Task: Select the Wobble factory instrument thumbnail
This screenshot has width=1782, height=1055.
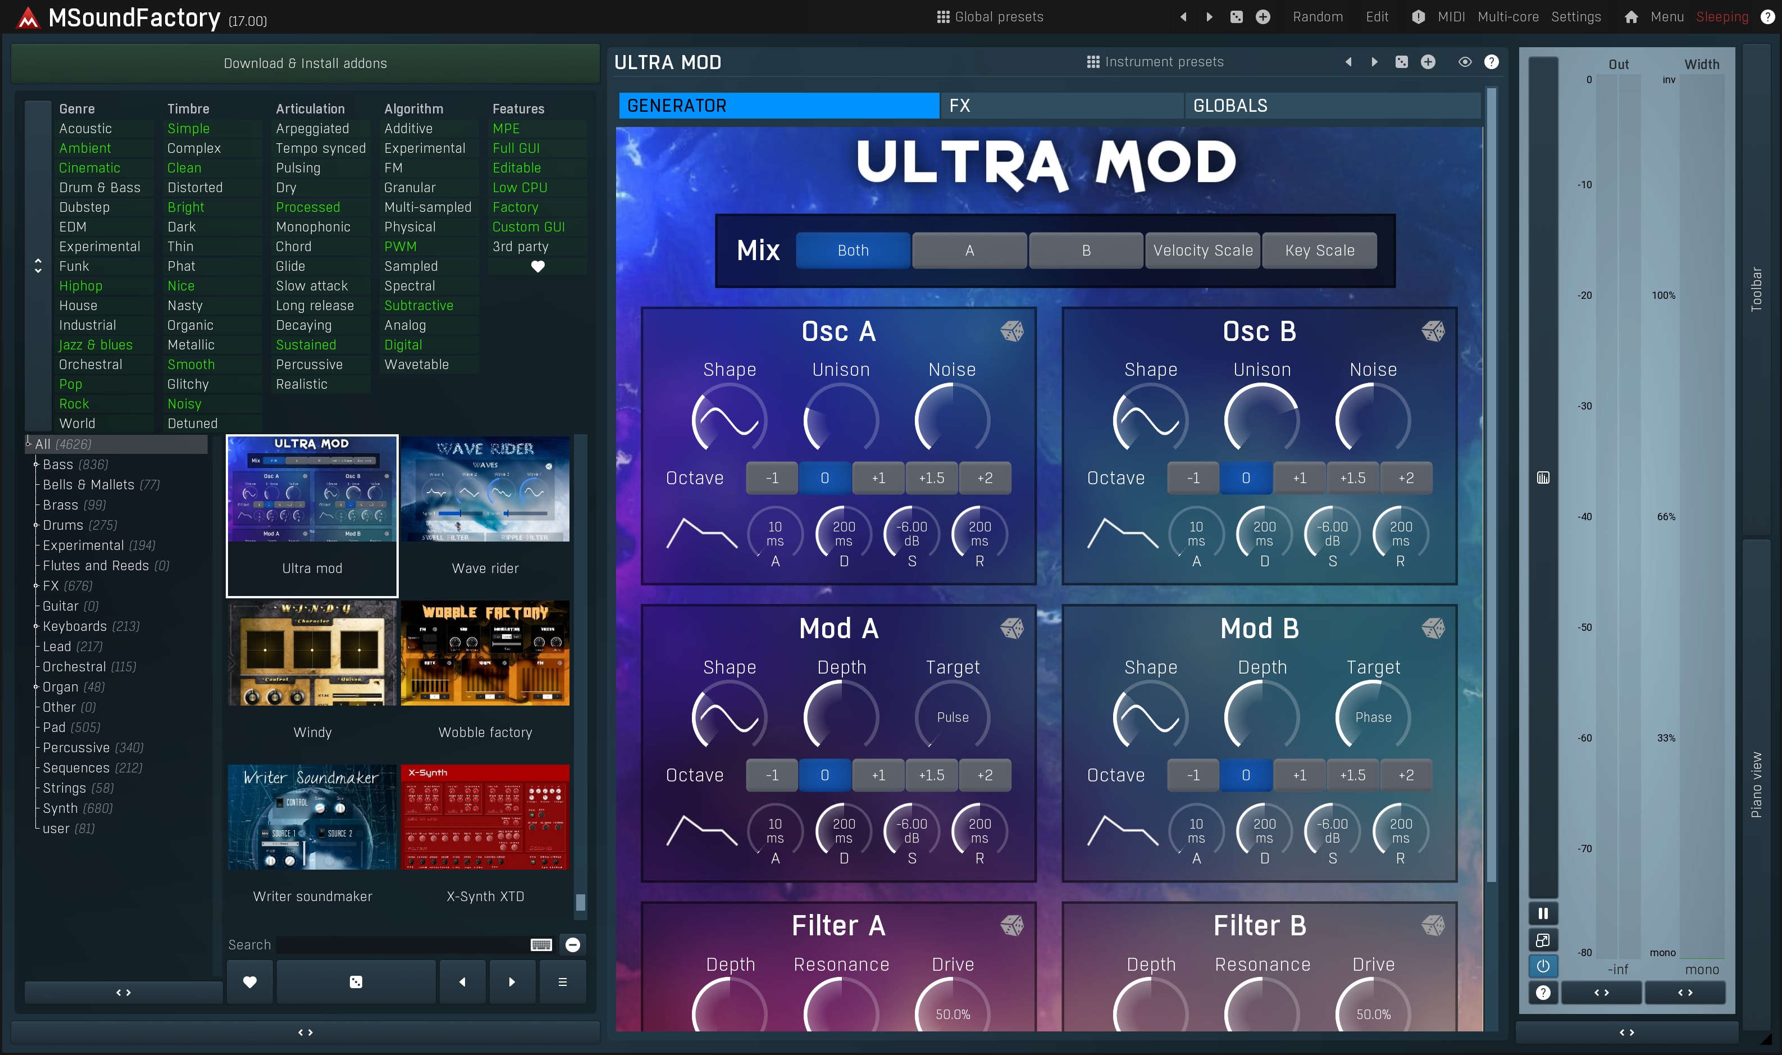Action: [x=485, y=653]
